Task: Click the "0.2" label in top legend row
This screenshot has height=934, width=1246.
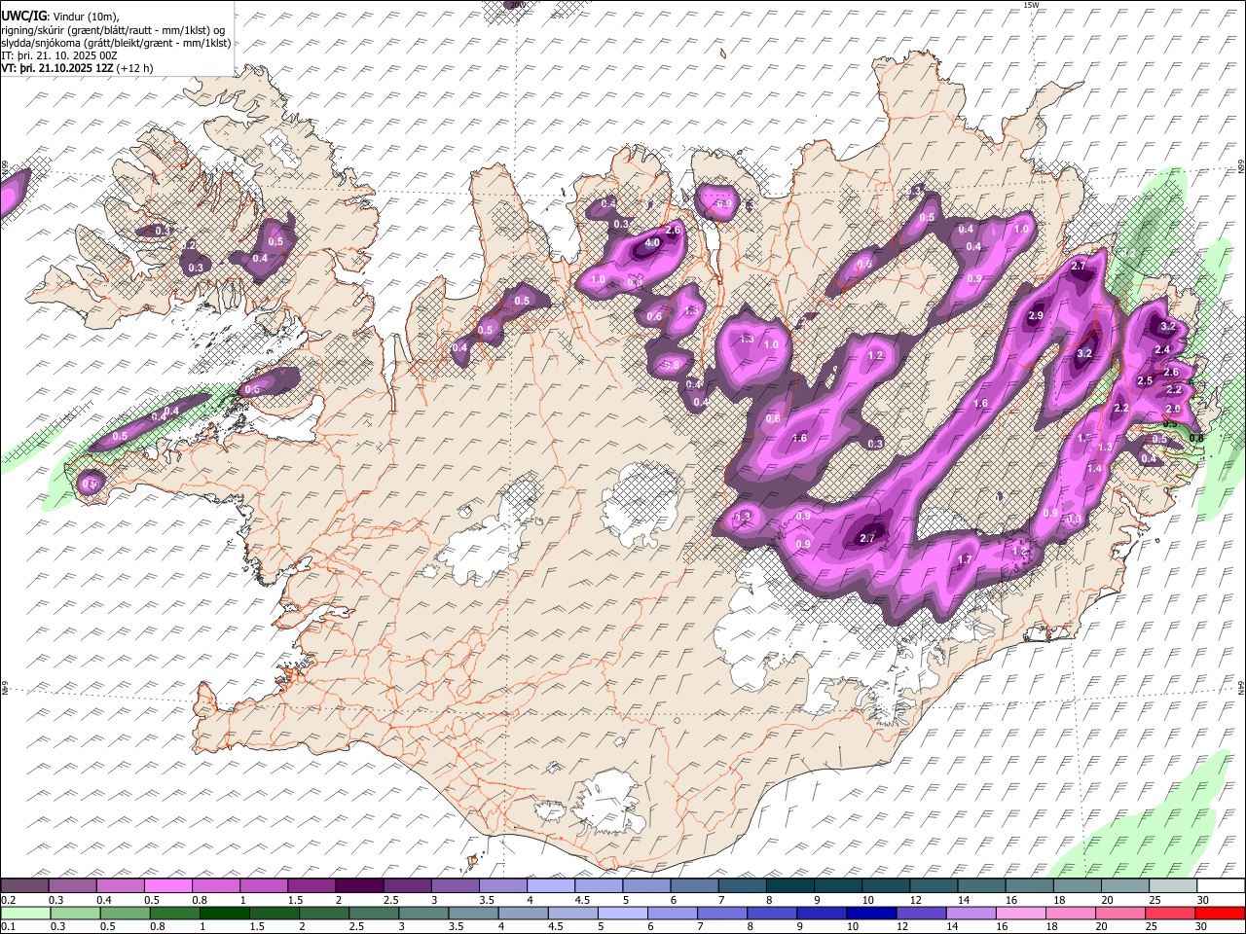Action: pyautogui.click(x=9, y=900)
